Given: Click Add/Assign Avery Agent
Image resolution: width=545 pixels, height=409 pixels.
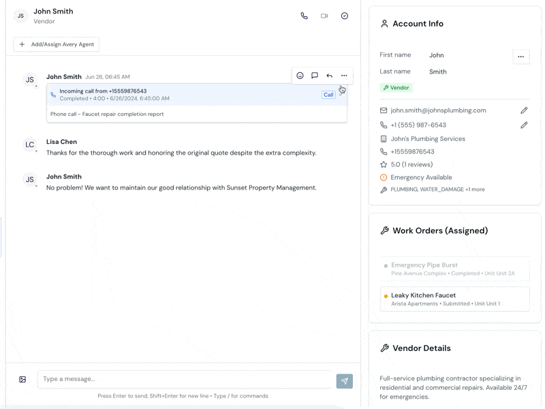Looking at the screenshot, I should click(56, 44).
